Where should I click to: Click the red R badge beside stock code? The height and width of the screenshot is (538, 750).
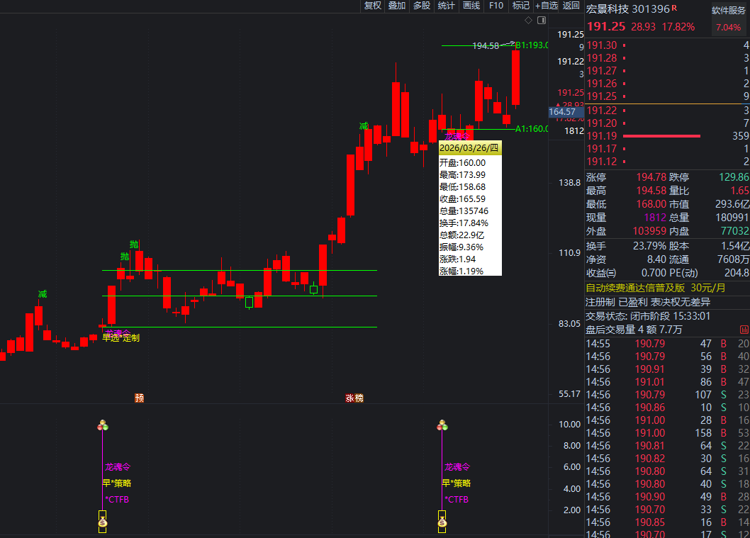[x=674, y=9]
